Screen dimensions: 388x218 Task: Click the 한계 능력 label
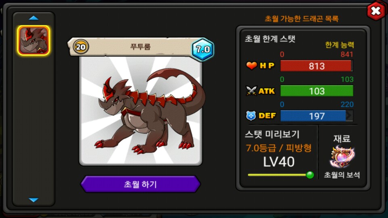click(339, 45)
